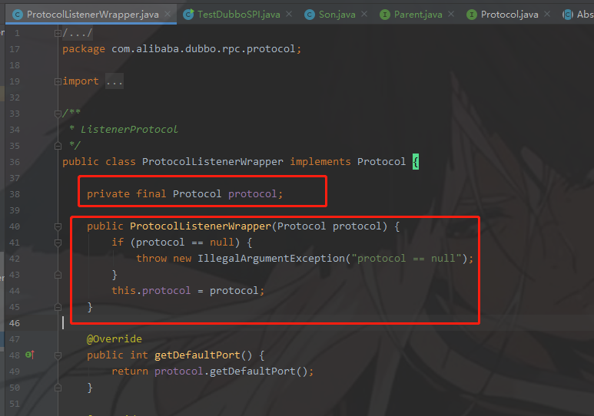Click the implements-method gutter icon on line 48

(30, 355)
